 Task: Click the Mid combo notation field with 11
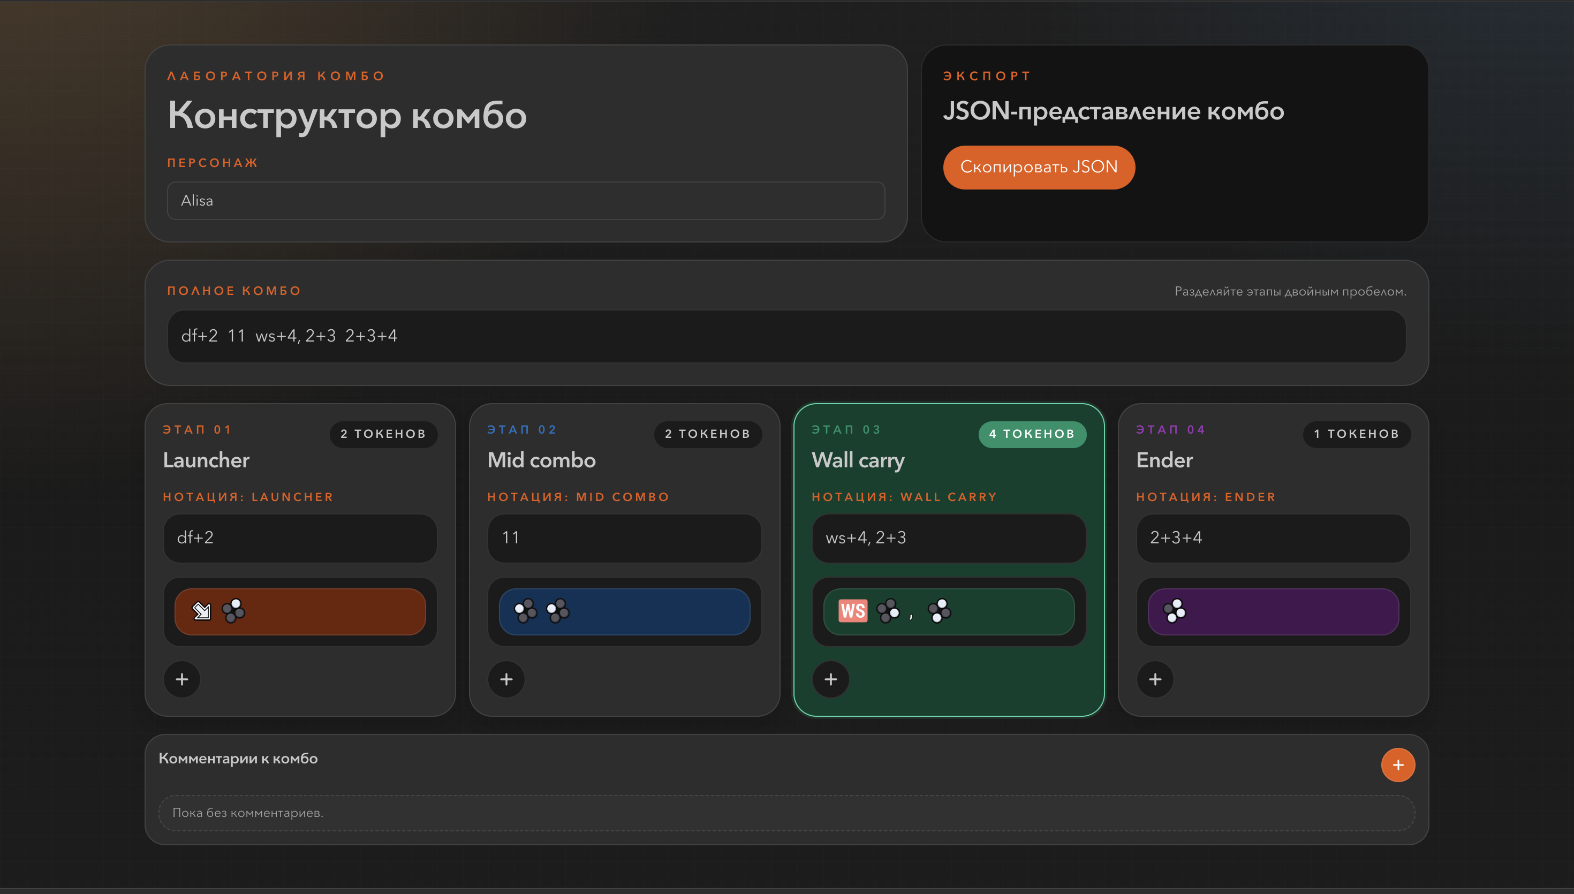click(x=624, y=538)
